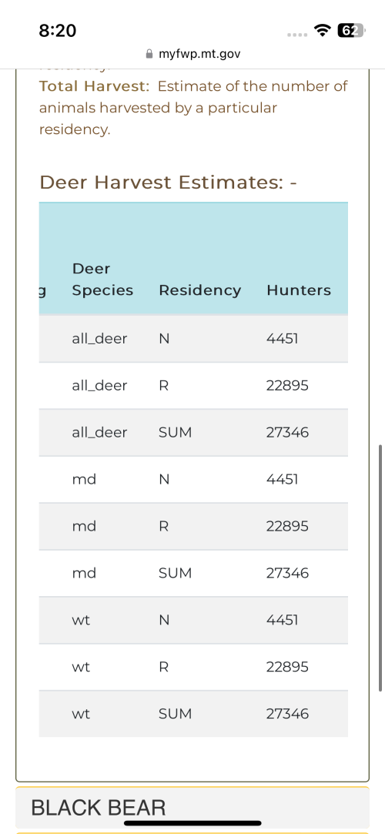Tap the Total Harvest definition label
The height and width of the screenshot is (834, 385).
coord(95,86)
